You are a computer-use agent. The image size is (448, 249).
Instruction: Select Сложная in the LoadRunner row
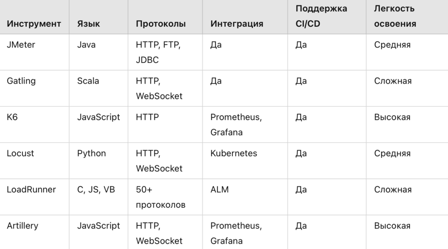click(x=393, y=189)
